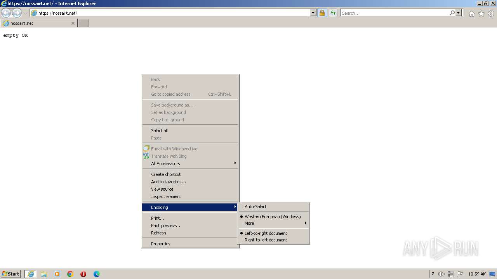The width and height of the screenshot is (497, 279).
Task: Open Favorites star icon
Action: 481,14
